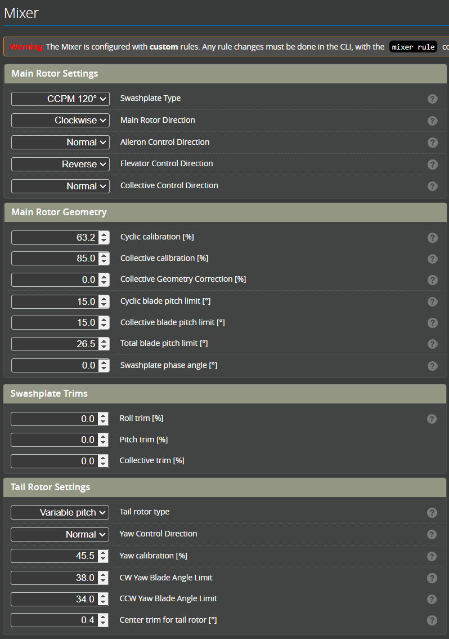449x639 pixels.
Task: Open the Main Rotor Direction dropdown
Action: tap(60, 120)
